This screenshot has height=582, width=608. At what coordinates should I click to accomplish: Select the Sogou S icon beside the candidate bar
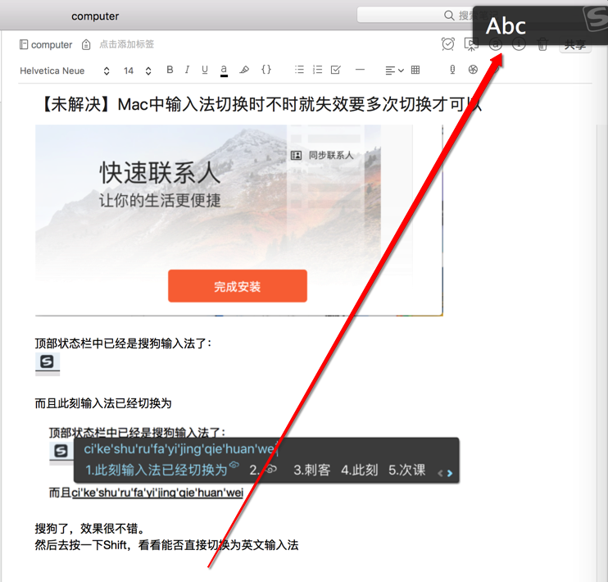[x=61, y=451]
